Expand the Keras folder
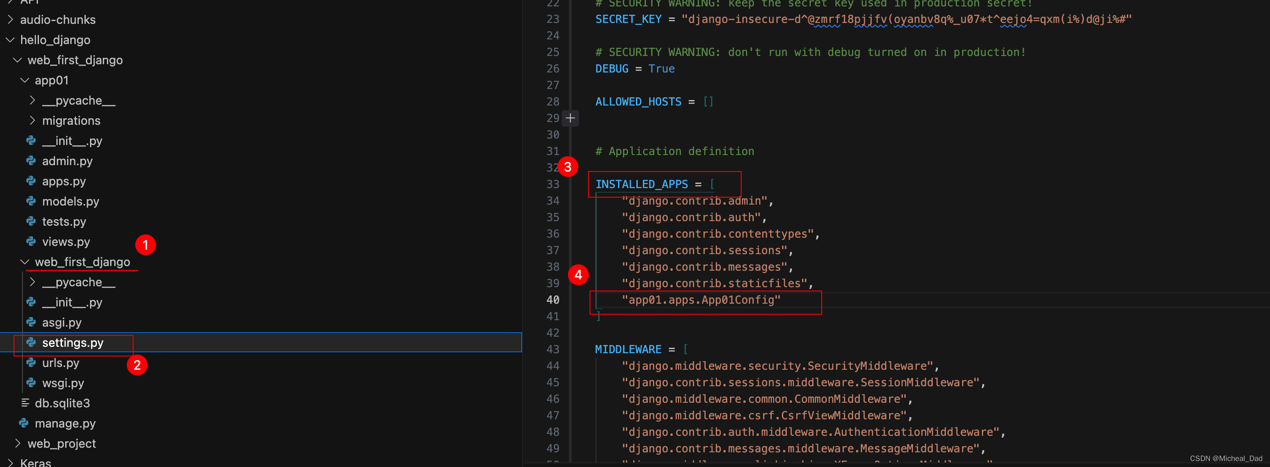 tap(11, 461)
